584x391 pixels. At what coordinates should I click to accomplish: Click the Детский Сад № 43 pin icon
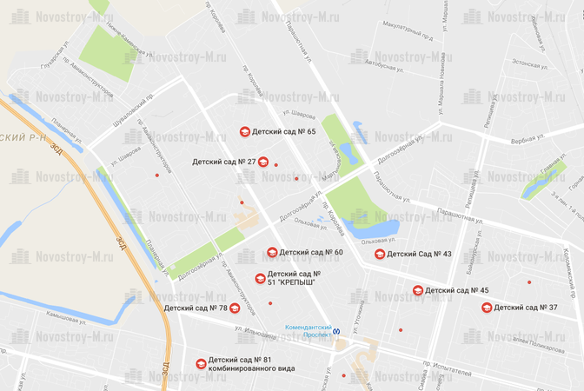[380, 254]
